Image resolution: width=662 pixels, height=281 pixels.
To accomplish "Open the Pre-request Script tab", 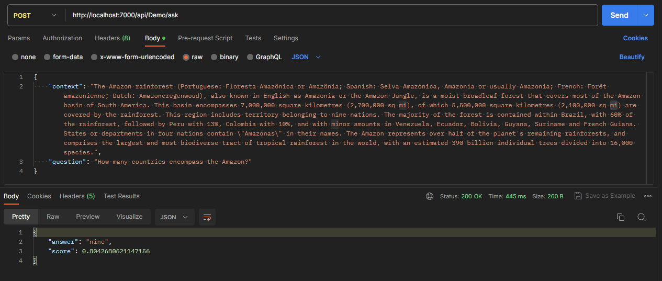I will click(205, 38).
